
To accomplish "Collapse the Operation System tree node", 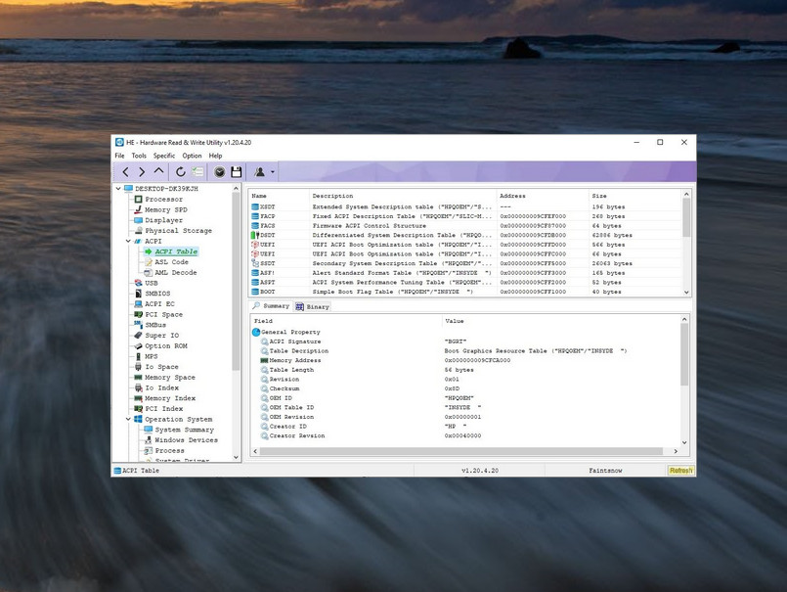I will (128, 419).
